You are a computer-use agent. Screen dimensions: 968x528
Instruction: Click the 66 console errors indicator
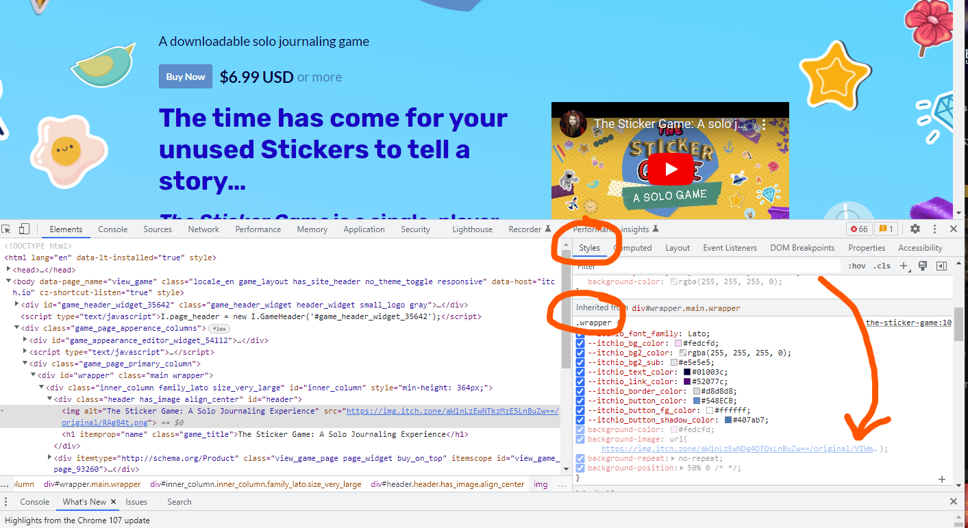[x=858, y=229]
